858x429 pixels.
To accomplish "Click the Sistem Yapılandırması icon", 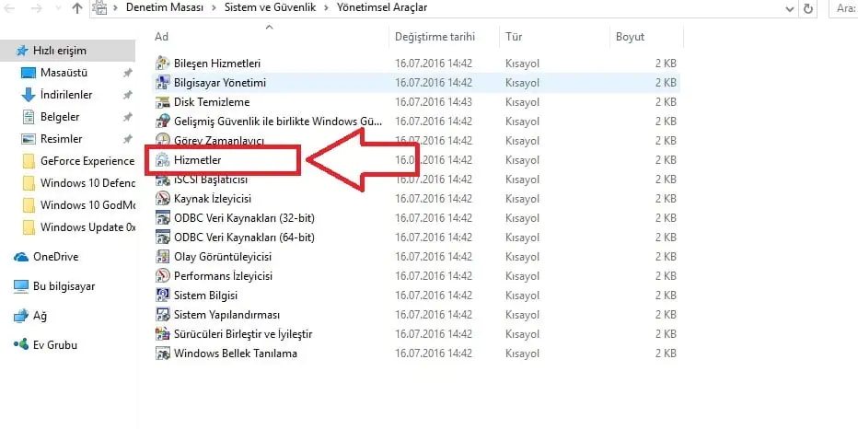I will point(163,315).
